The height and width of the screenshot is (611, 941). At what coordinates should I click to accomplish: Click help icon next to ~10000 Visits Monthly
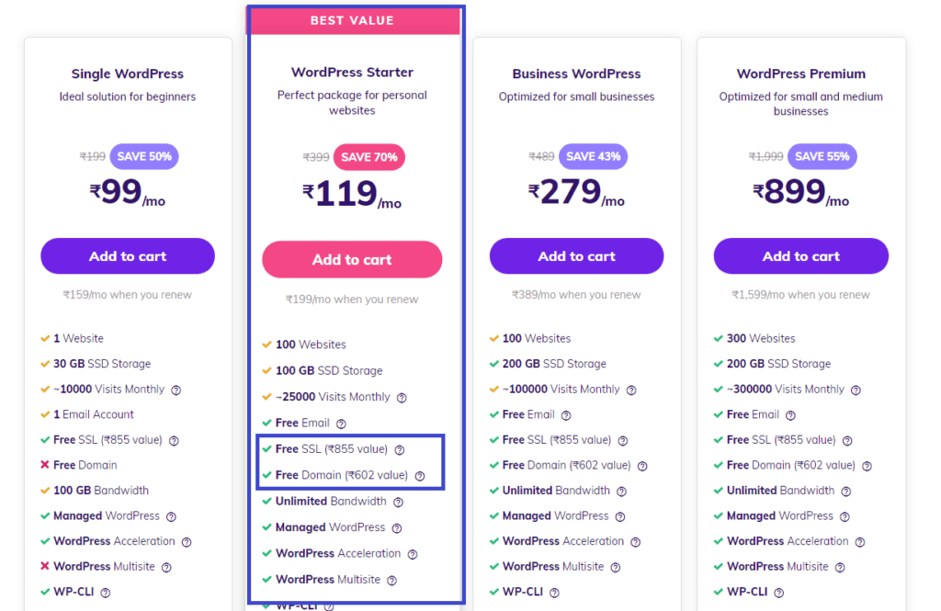point(176,390)
